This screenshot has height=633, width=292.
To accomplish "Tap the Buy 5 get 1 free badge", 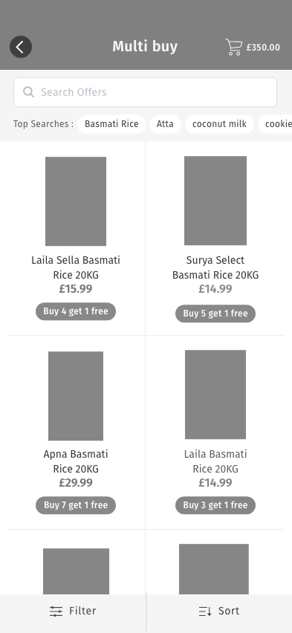I will [215, 314].
